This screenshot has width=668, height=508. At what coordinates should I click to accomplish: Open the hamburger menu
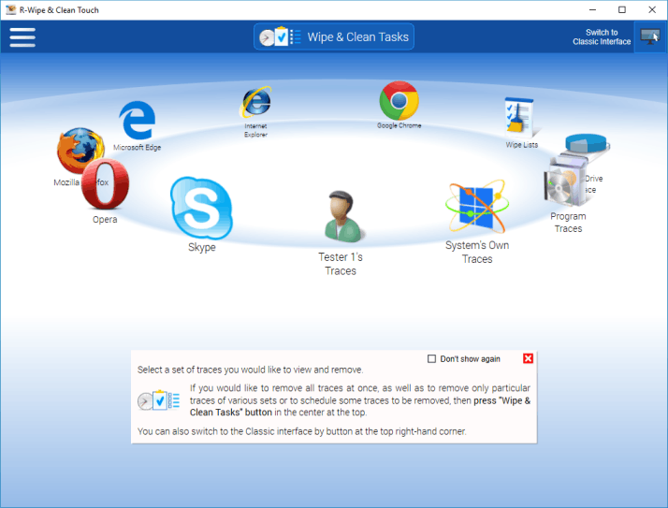coord(22,37)
